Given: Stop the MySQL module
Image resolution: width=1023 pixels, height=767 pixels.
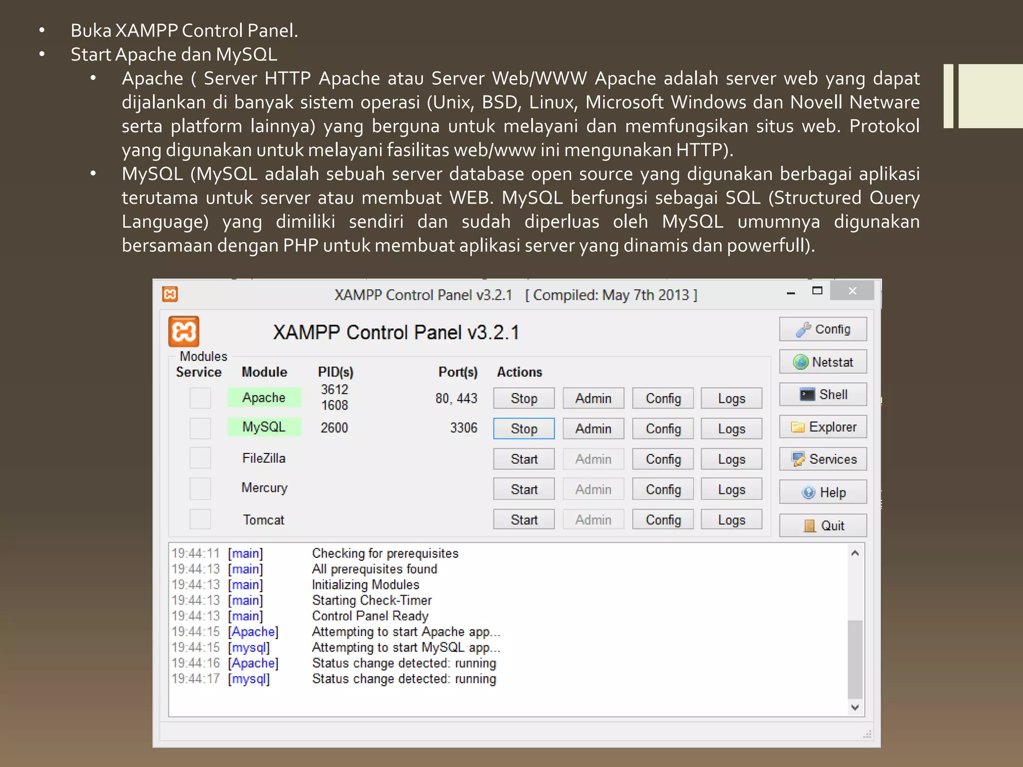Looking at the screenshot, I should pos(524,428).
